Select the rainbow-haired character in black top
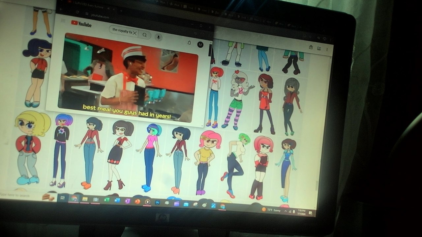Image resolution: width=422 pixels, height=237 pixels. coord(62,150)
